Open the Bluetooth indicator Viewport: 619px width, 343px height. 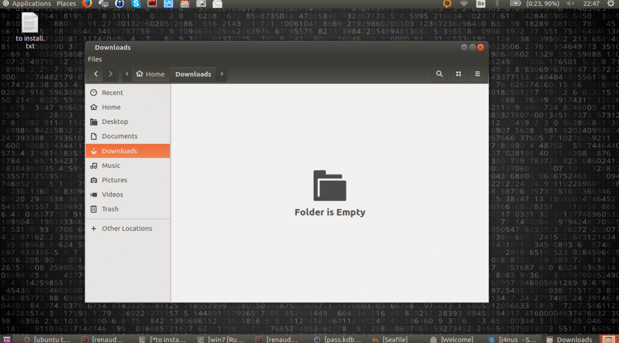click(497, 4)
